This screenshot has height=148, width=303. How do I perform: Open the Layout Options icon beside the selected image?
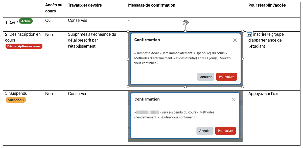[x=249, y=35]
